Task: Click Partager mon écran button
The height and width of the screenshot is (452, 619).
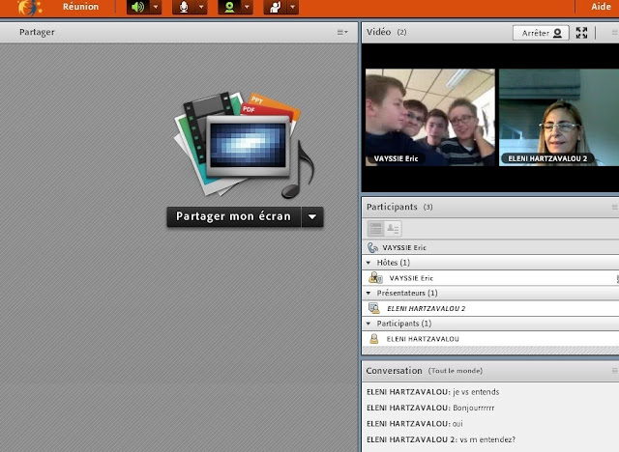Action: tap(234, 216)
